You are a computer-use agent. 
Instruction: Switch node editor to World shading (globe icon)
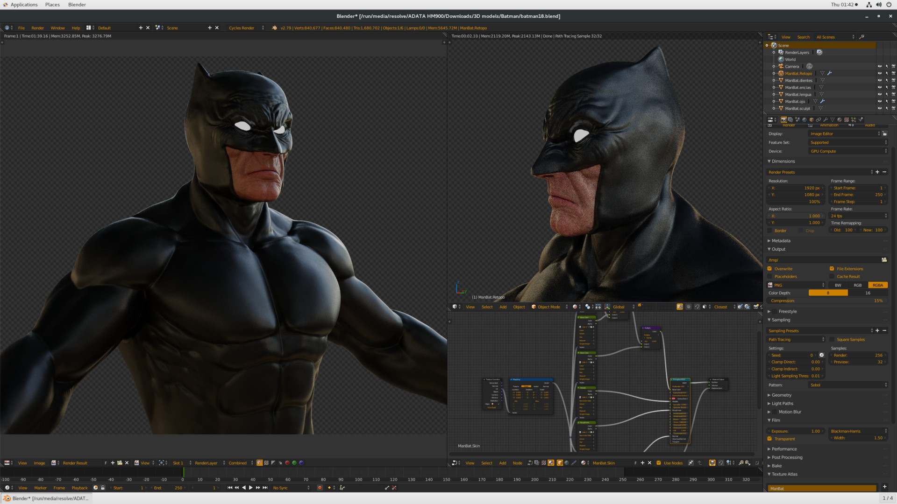pos(567,463)
